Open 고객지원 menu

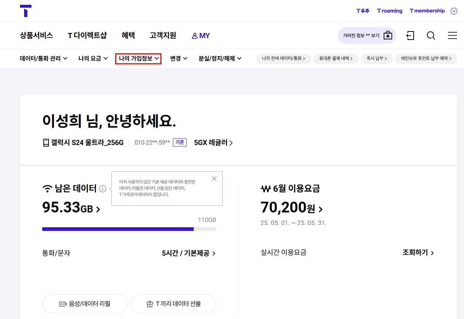[163, 36]
